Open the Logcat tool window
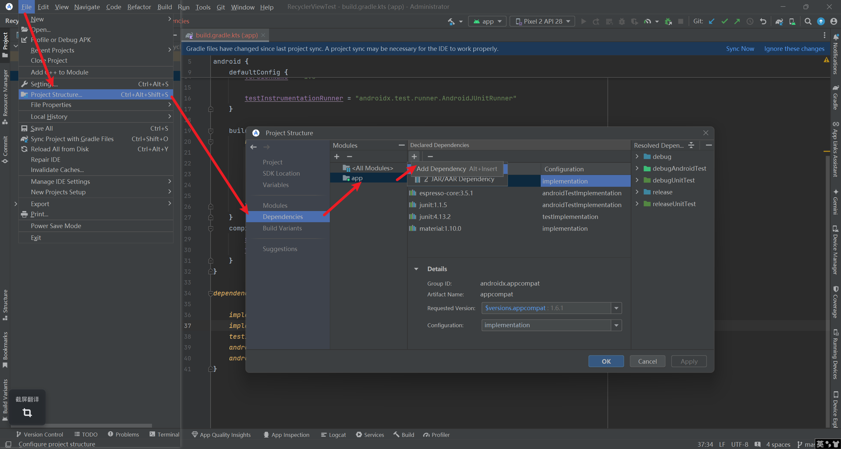This screenshot has height=449, width=841. coord(333,435)
